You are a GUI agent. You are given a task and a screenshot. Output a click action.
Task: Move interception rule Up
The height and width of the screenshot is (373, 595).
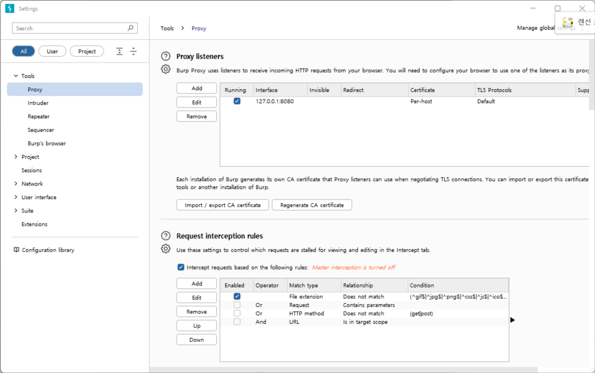pos(196,325)
